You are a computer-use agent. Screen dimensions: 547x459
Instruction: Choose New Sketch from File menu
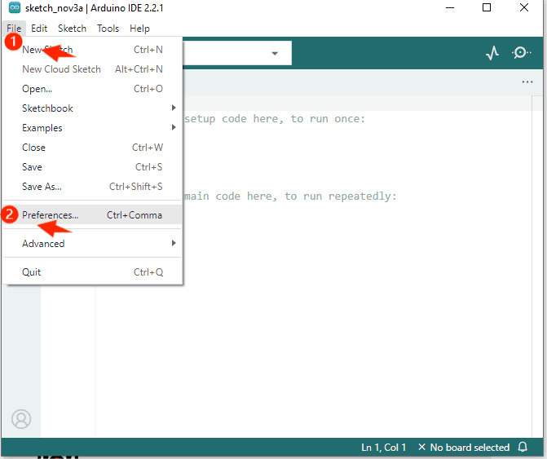(93, 50)
